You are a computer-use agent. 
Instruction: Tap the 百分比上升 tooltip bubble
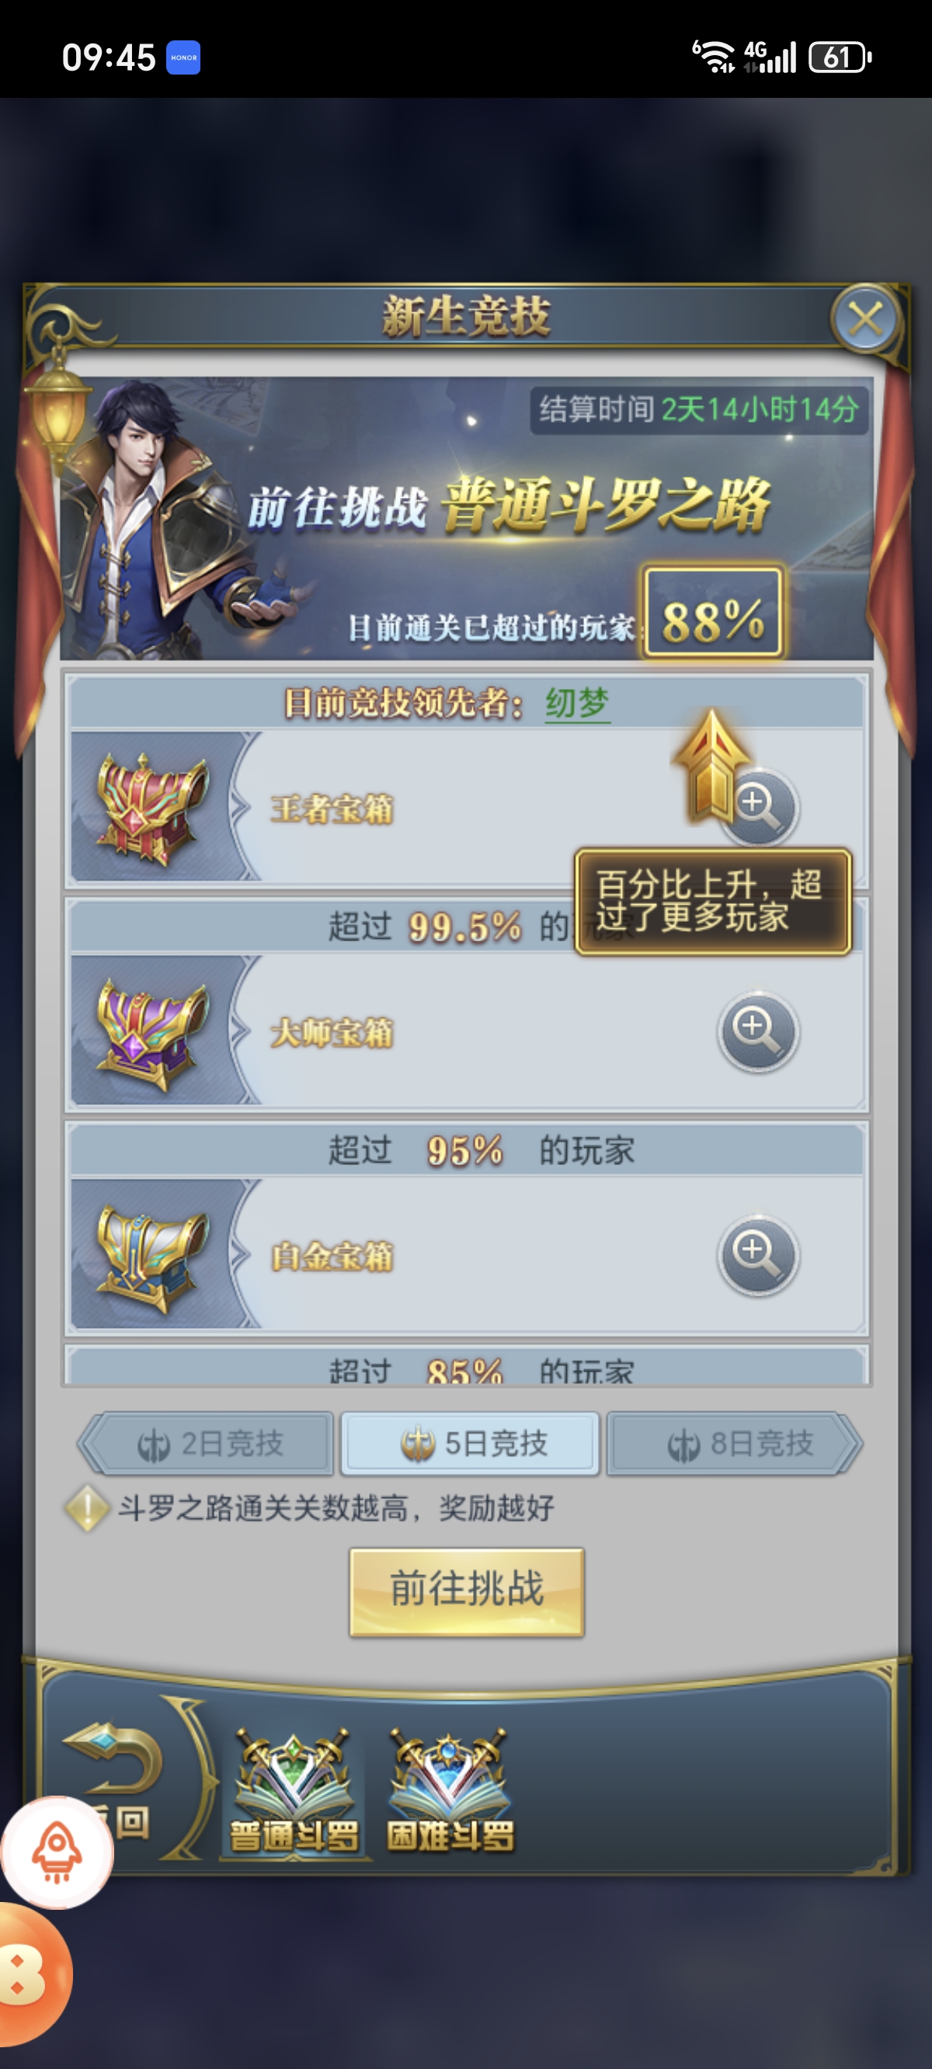click(713, 901)
